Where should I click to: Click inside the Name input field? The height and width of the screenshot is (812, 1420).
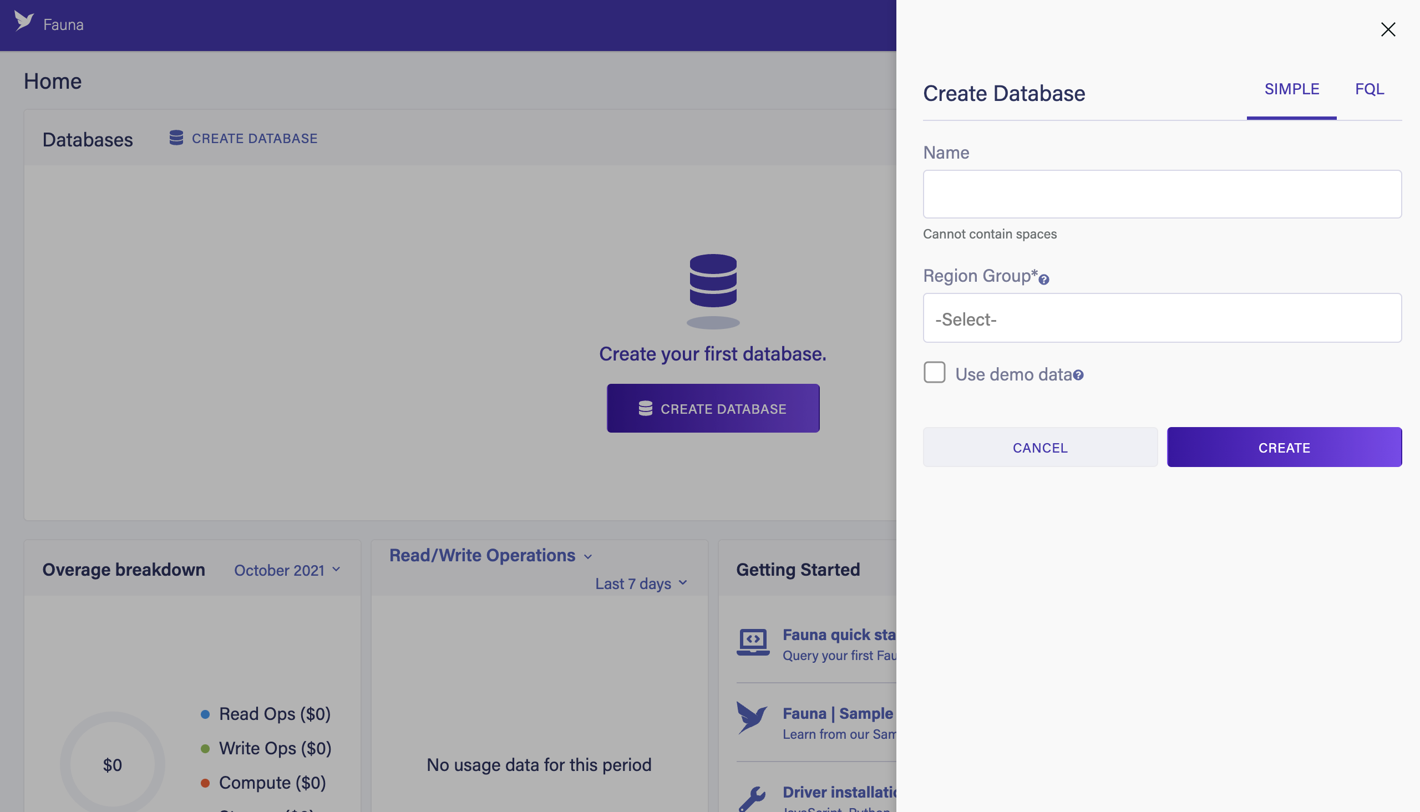coord(1162,194)
